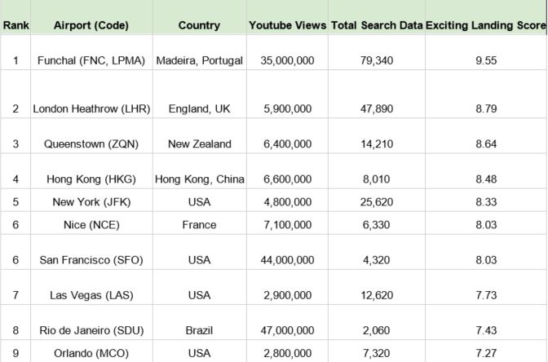Select the London Heathrow (LHR) cell
548x362 pixels.
pyautogui.click(x=90, y=108)
